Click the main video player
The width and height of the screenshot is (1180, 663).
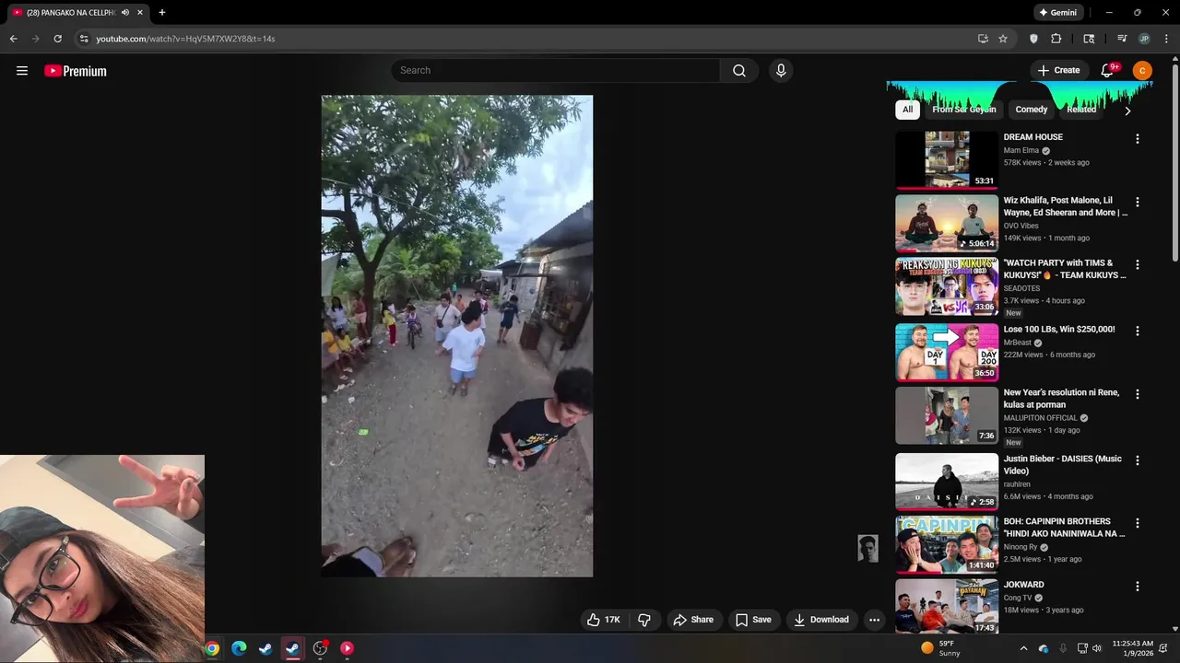click(x=456, y=336)
